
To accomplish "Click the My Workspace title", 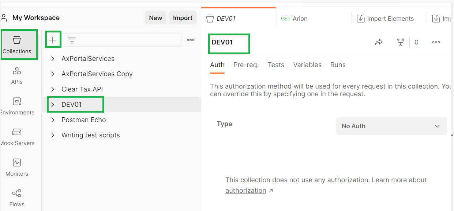I will pyautogui.click(x=36, y=18).
